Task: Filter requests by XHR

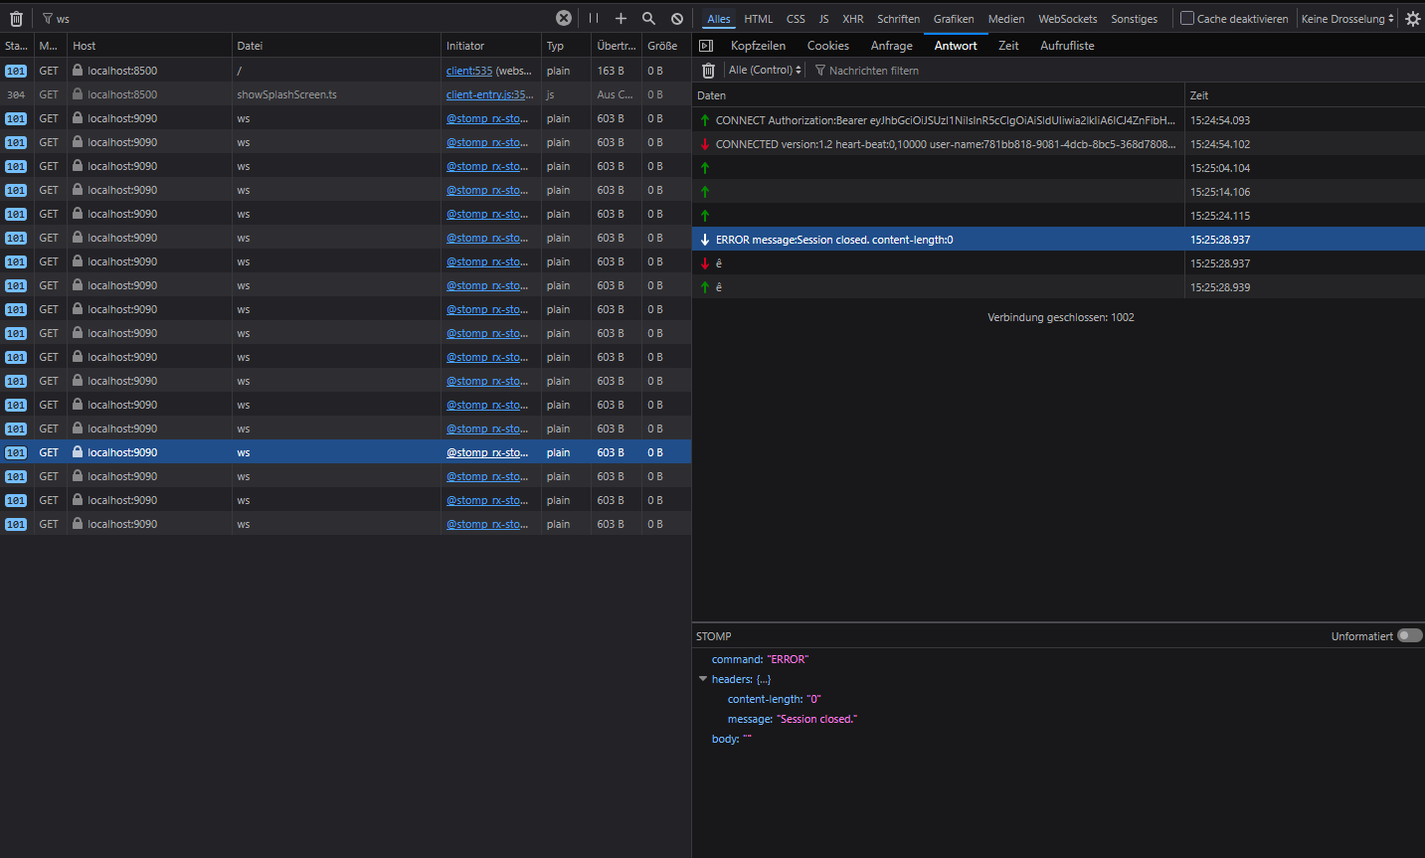Action: pos(853,19)
